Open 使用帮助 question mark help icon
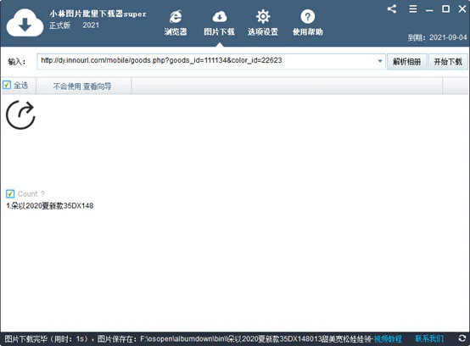The height and width of the screenshot is (346, 470). pyautogui.click(x=308, y=16)
